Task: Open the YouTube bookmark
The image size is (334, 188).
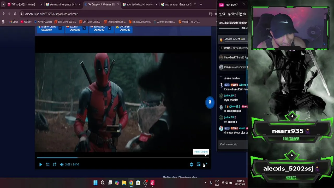Action: [x=26, y=22]
